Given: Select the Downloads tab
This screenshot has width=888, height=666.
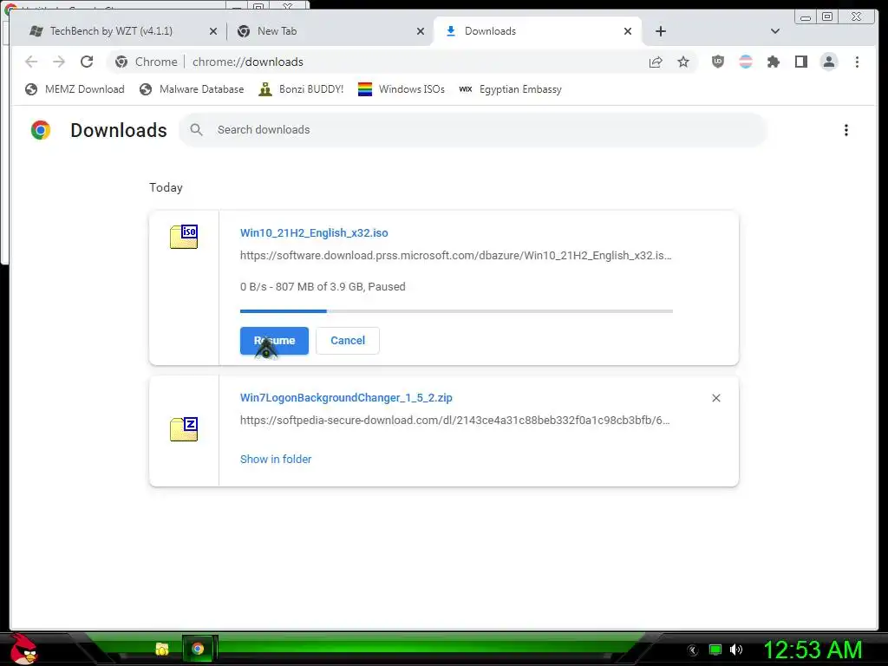Looking at the screenshot, I should [x=537, y=31].
